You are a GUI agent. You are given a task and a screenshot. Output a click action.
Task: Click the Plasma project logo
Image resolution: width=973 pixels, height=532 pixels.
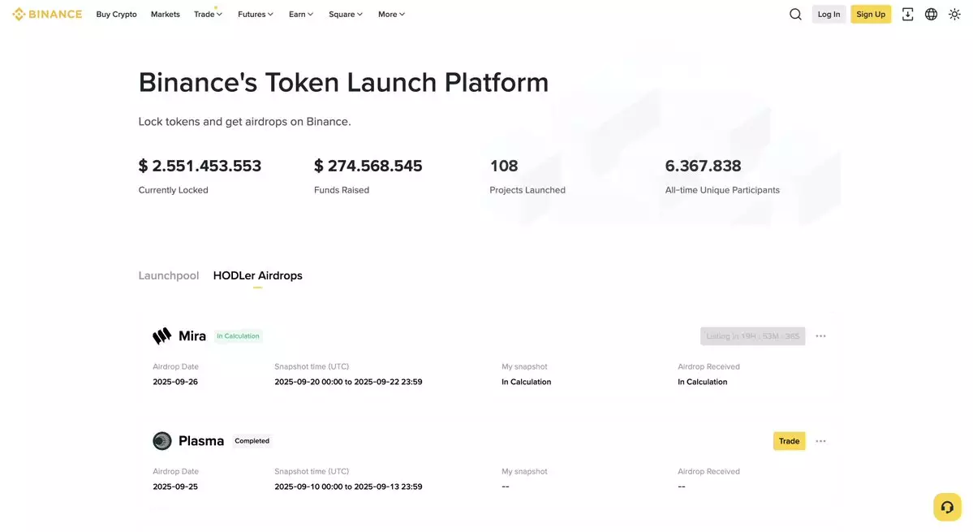click(x=162, y=441)
